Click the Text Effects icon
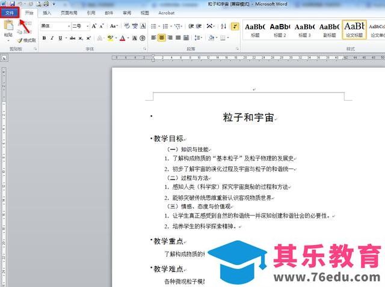 click(100, 38)
